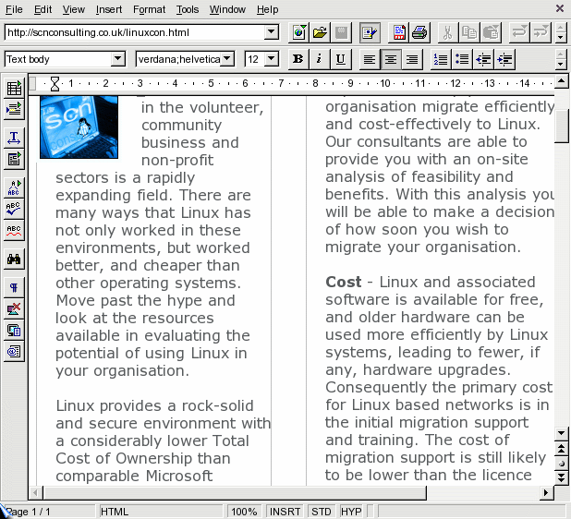The width and height of the screenshot is (571, 519).
Task: Toggle the Graphics on/off icon
Action: pyautogui.click(x=14, y=309)
